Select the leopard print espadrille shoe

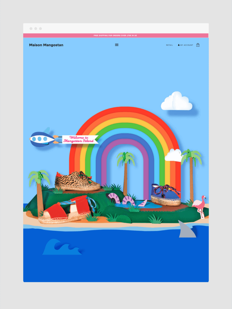(x=77, y=181)
